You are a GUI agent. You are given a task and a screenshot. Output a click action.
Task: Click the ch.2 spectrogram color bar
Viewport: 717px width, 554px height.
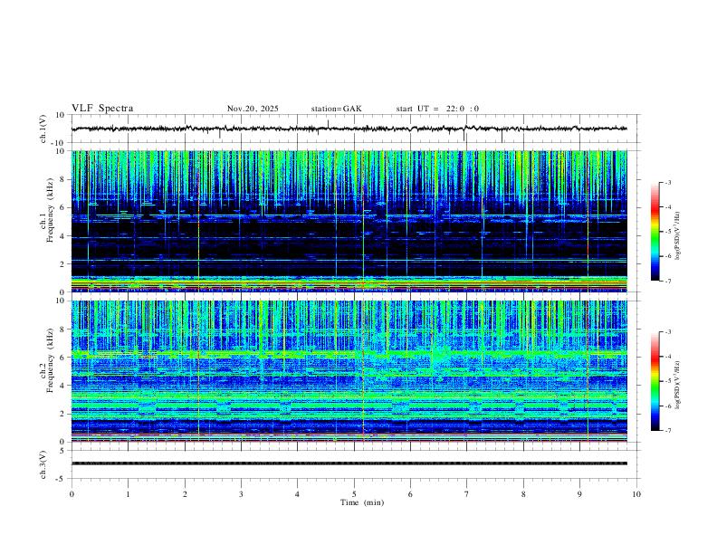(x=655, y=381)
